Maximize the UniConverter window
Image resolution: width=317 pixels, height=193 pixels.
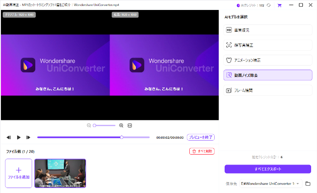[x=301, y=5]
